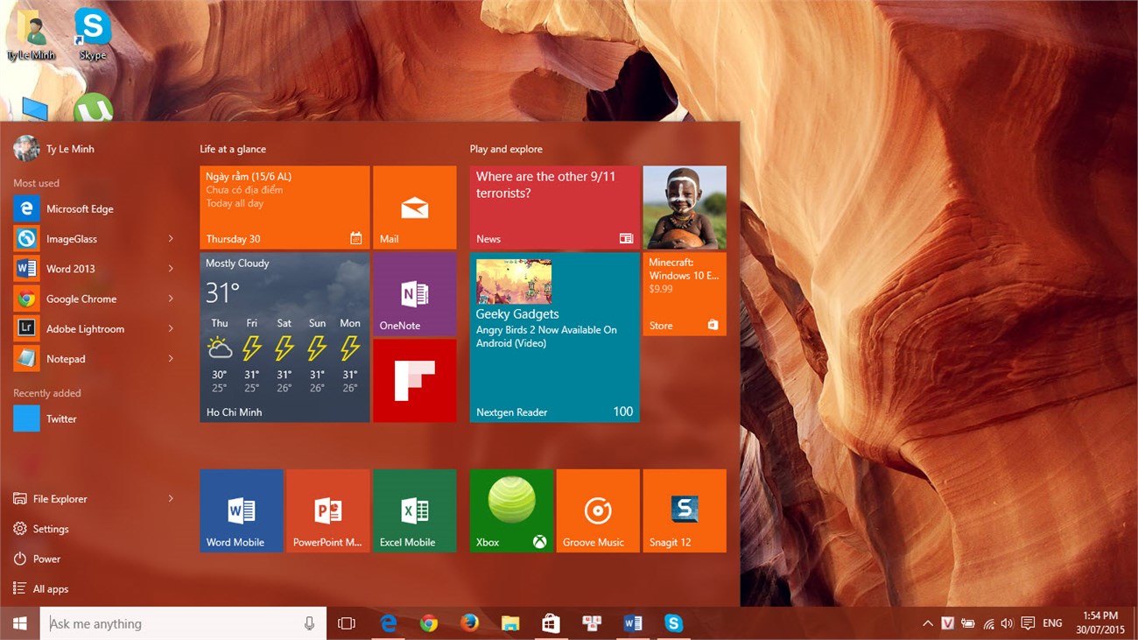Screen dimensions: 1138x640
Task: Expand Notepad jump list arrow
Action: [x=171, y=359]
